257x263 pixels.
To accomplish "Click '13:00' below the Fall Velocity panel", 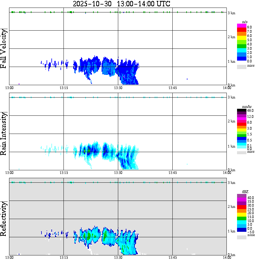I will pos(9,88).
